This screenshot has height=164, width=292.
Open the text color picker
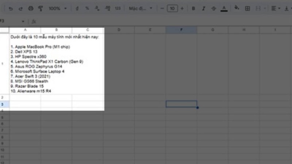click(x=224, y=8)
